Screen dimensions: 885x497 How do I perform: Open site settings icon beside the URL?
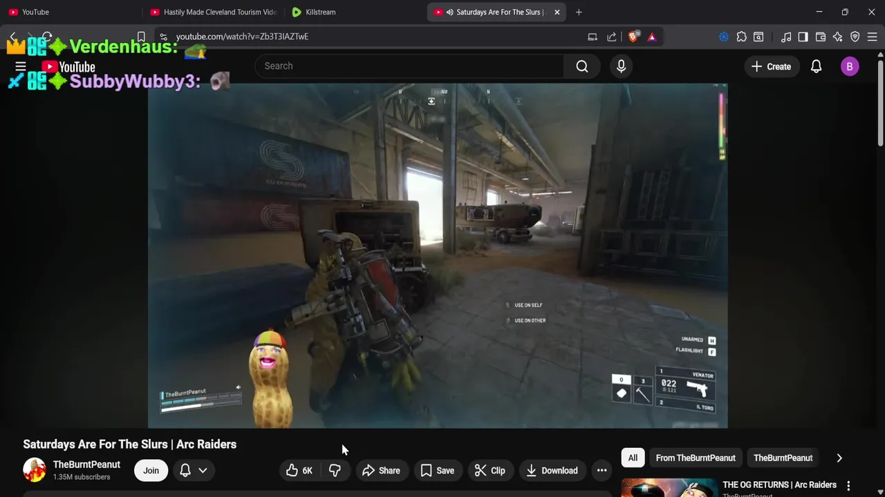click(163, 37)
